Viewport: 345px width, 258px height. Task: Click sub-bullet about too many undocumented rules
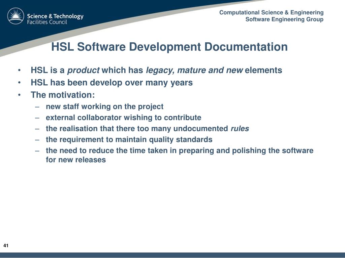click(x=148, y=128)
